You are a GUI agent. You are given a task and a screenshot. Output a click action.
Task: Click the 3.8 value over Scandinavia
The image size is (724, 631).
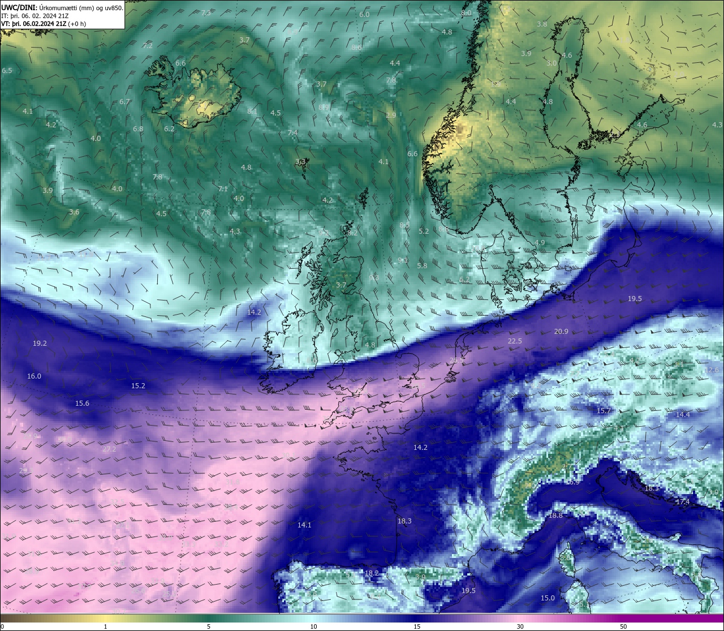[542, 24]
